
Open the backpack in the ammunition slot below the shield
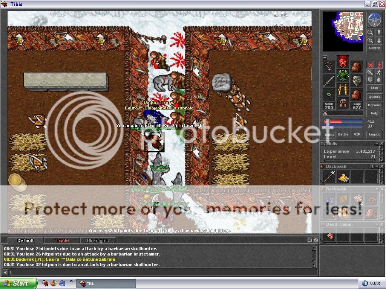click(x=357, y=95)
